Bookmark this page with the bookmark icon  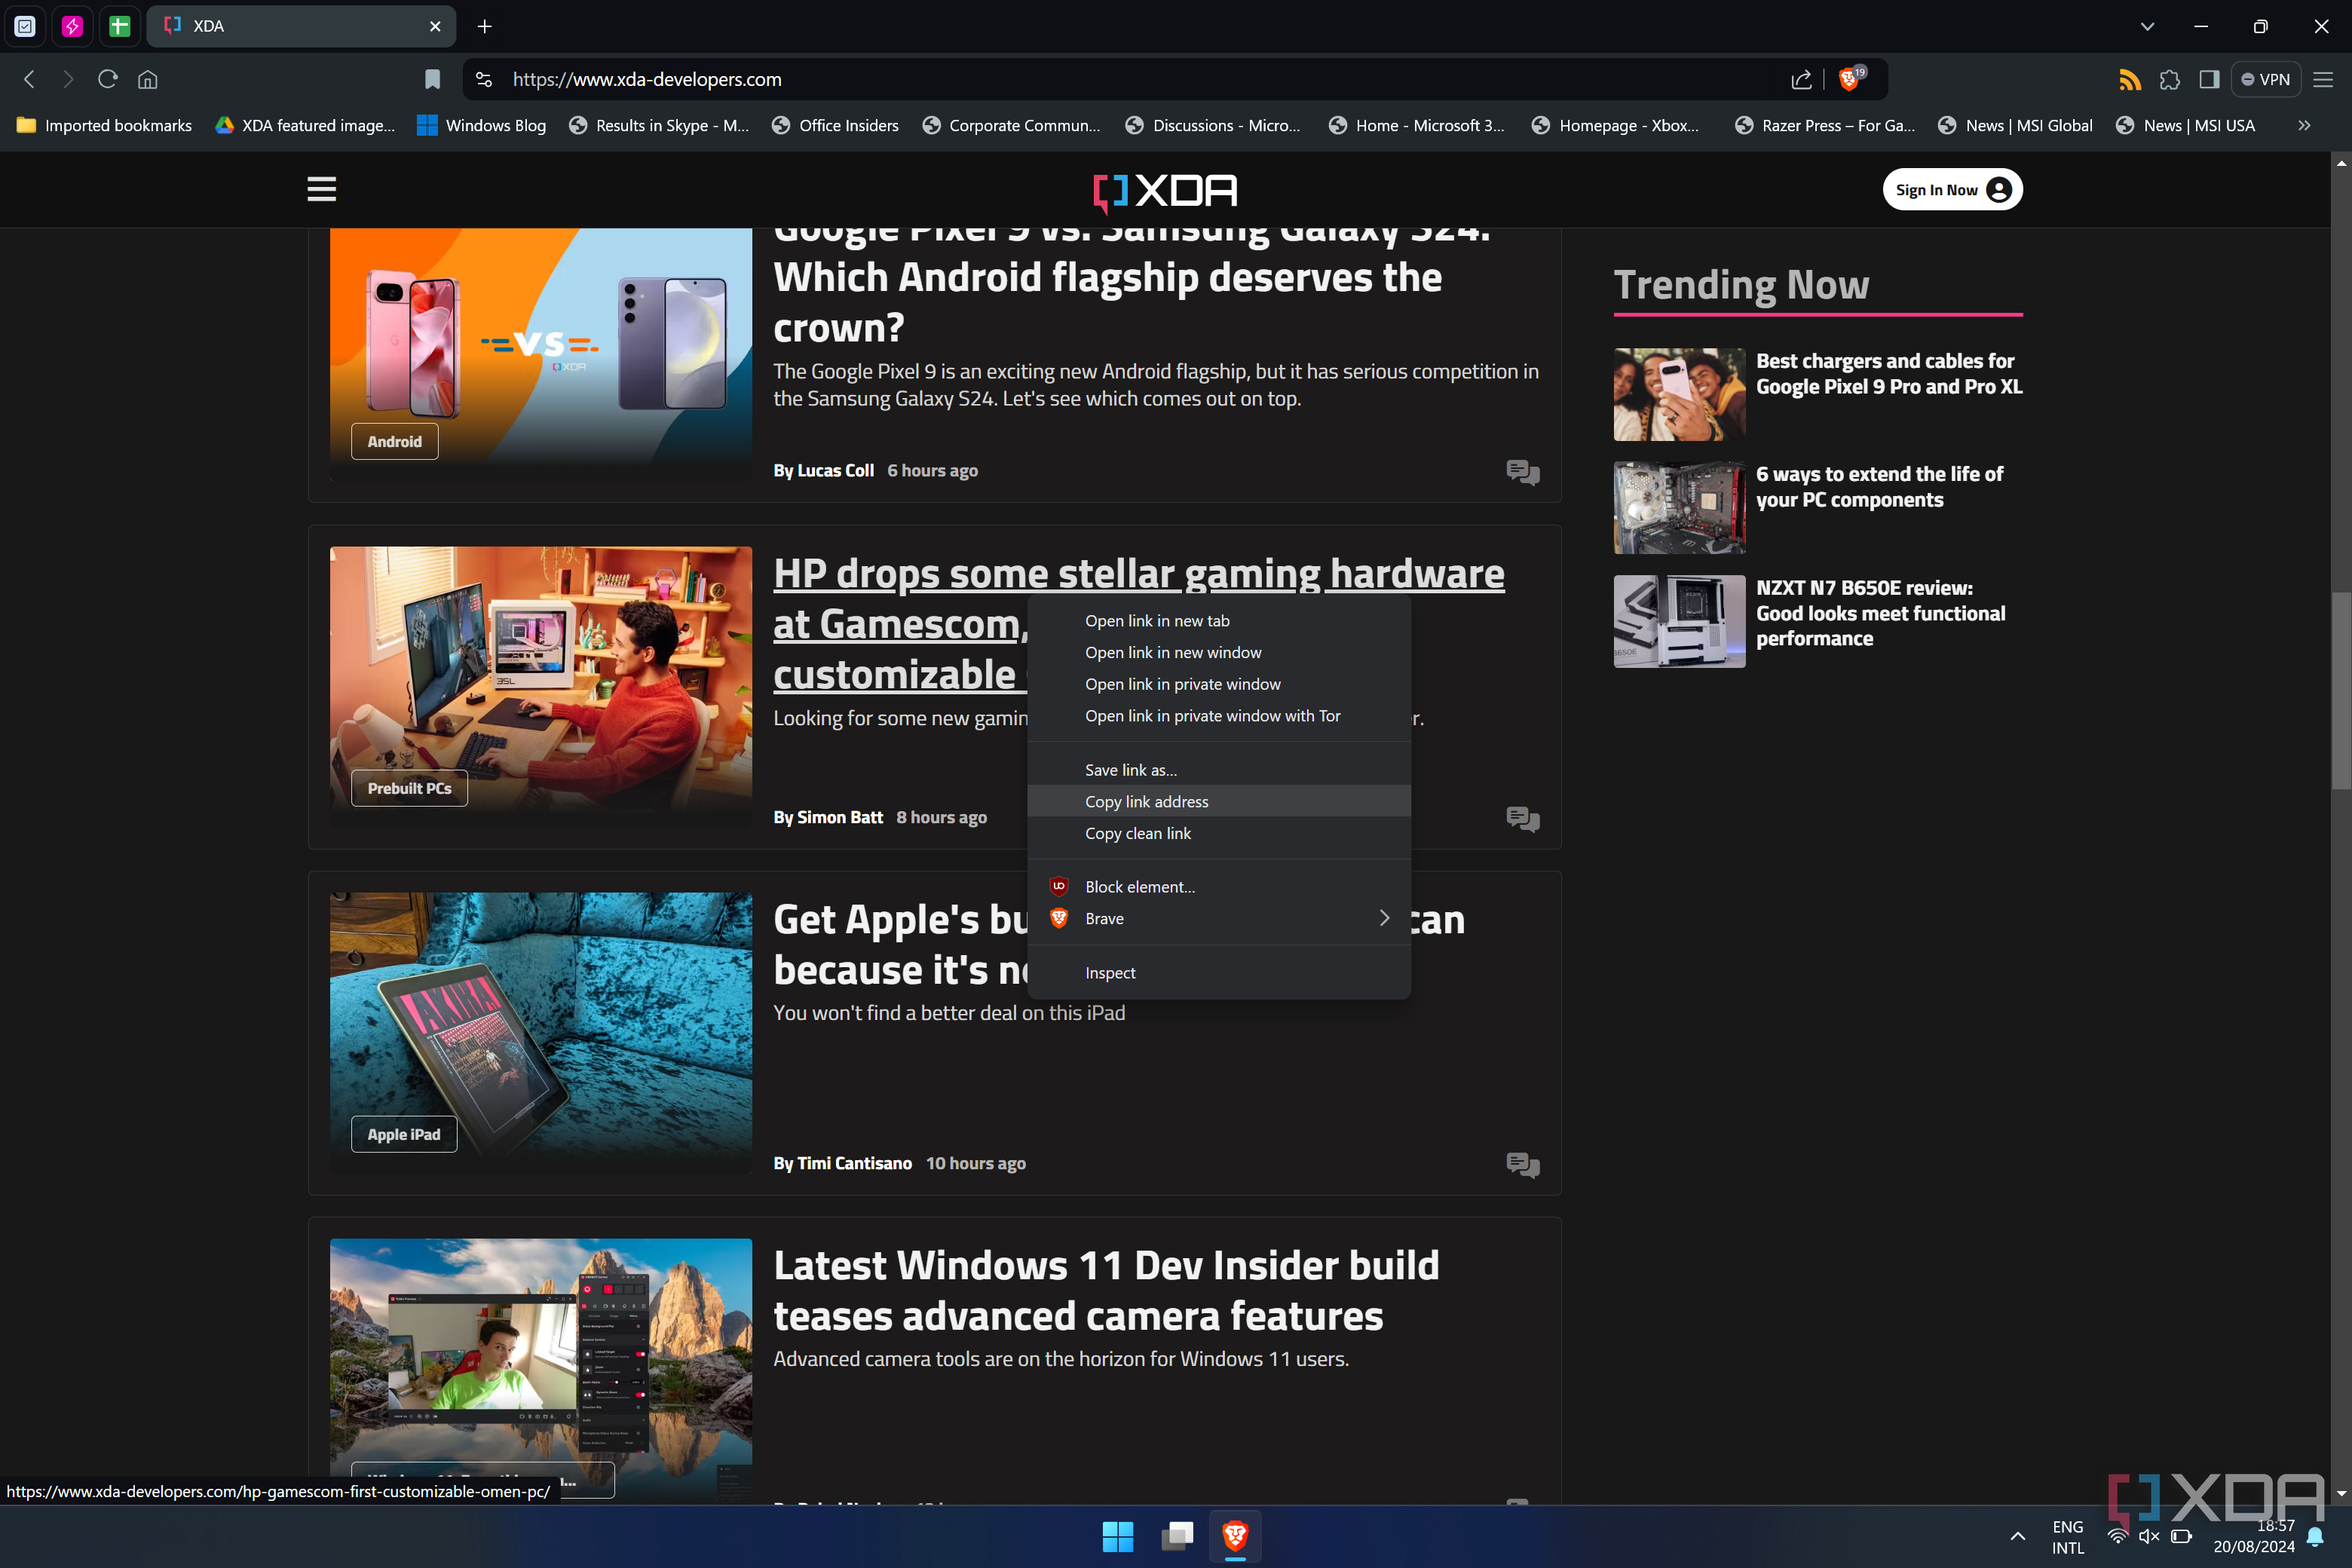[432, 79]
